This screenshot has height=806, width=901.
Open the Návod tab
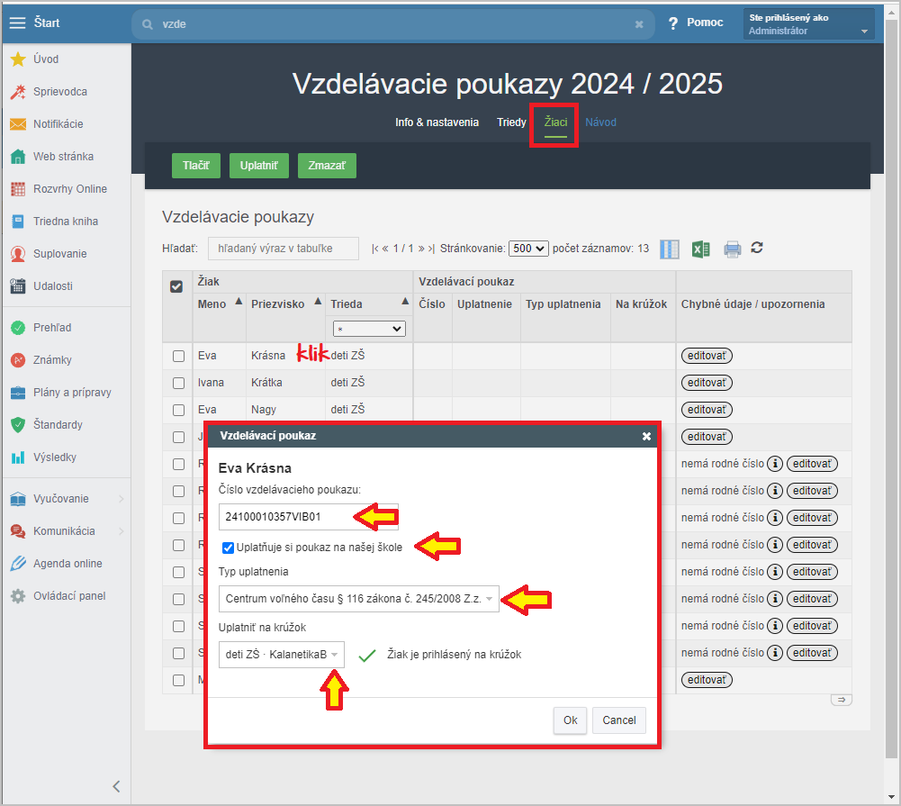point(601,122)
